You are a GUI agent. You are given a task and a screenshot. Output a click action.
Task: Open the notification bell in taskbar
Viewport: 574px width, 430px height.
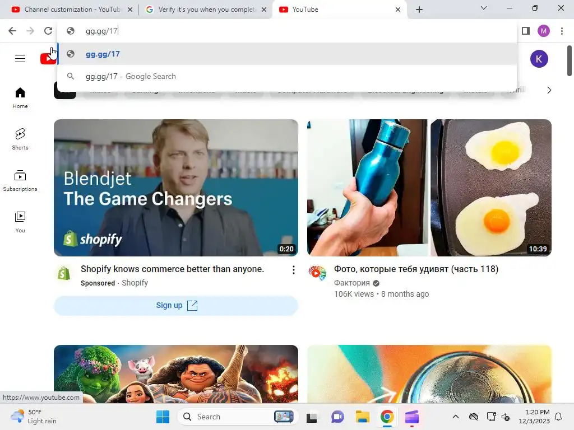559,417
